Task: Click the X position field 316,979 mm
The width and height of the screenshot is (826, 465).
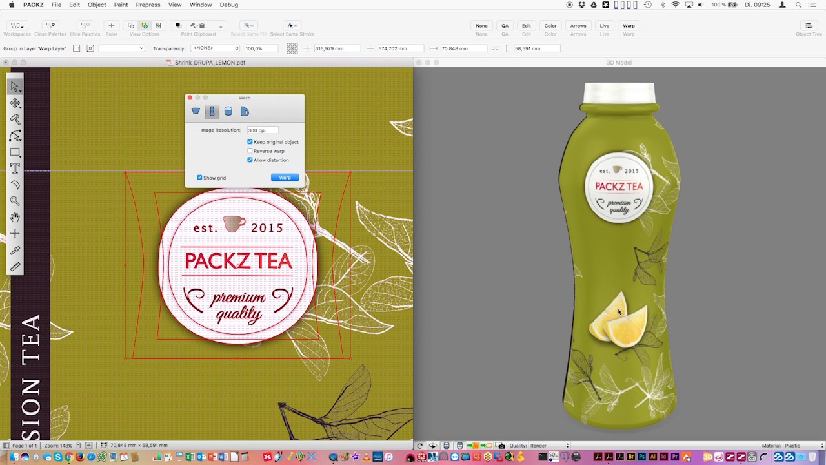Action: pos(337,48)
